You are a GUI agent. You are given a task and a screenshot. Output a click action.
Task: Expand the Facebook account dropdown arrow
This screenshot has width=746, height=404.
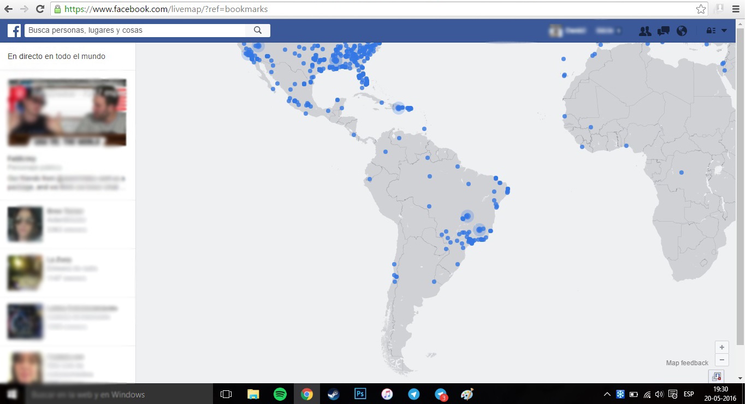(724, 31)
